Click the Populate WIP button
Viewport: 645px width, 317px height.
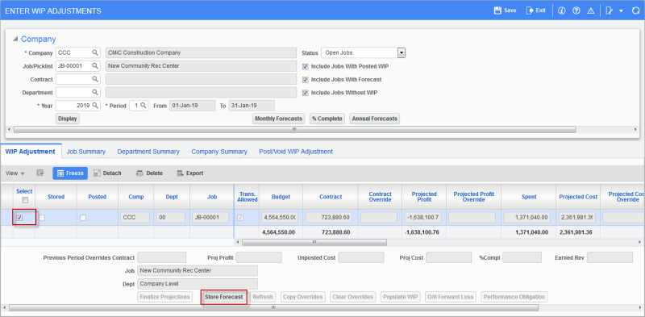401,297
